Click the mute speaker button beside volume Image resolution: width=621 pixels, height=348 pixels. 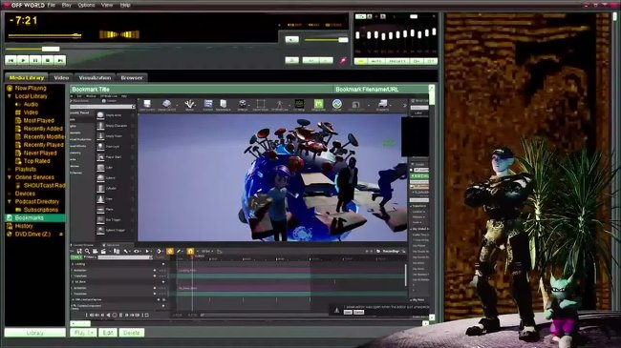291,39
